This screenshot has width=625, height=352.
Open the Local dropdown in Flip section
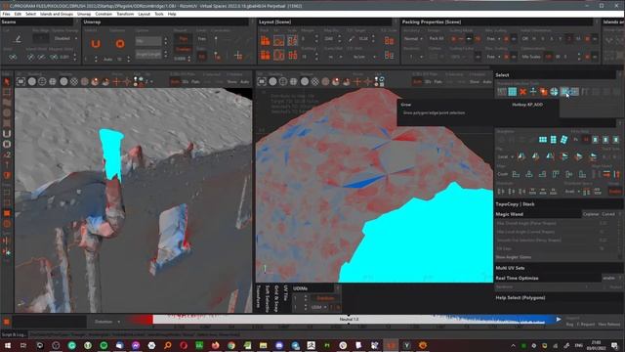505,156
